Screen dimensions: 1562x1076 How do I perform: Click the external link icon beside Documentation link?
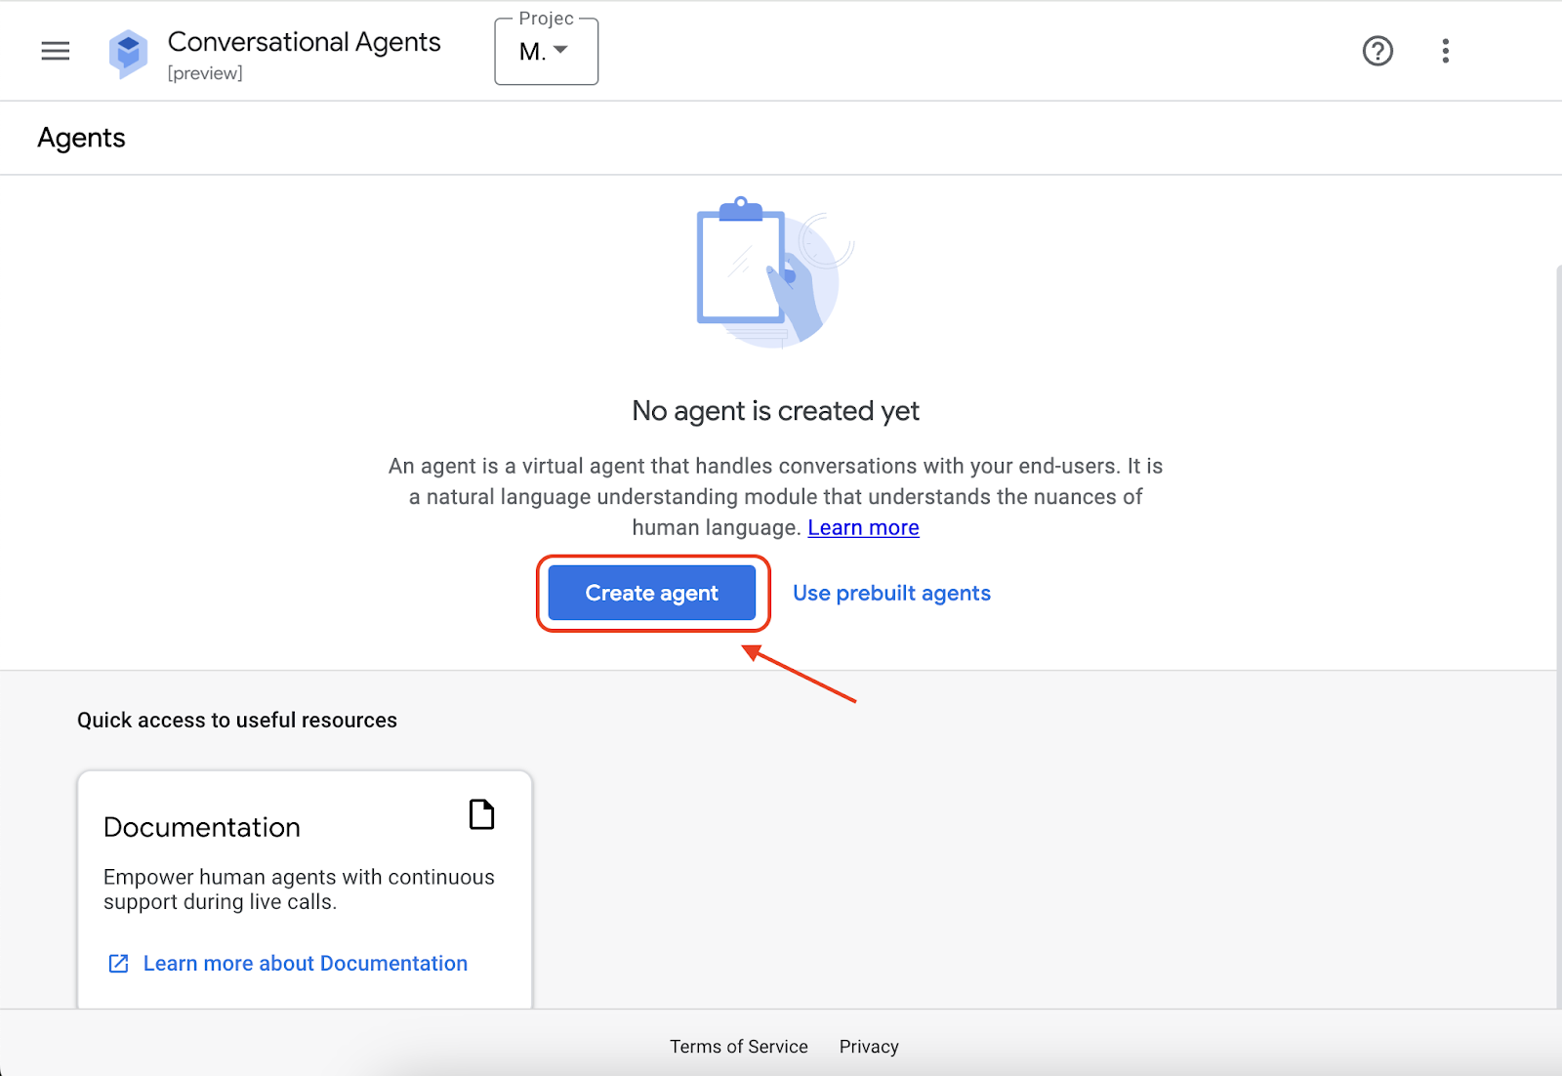117,963
